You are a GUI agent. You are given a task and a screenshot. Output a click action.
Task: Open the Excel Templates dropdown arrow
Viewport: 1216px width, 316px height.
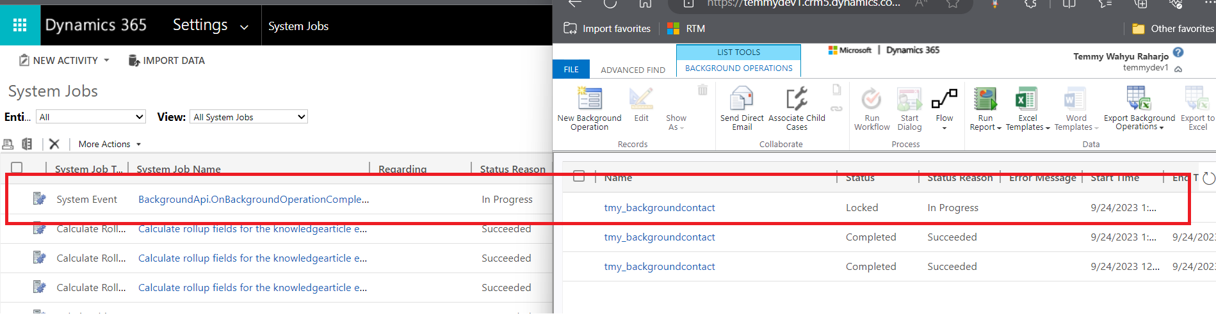coord(1048,128)
